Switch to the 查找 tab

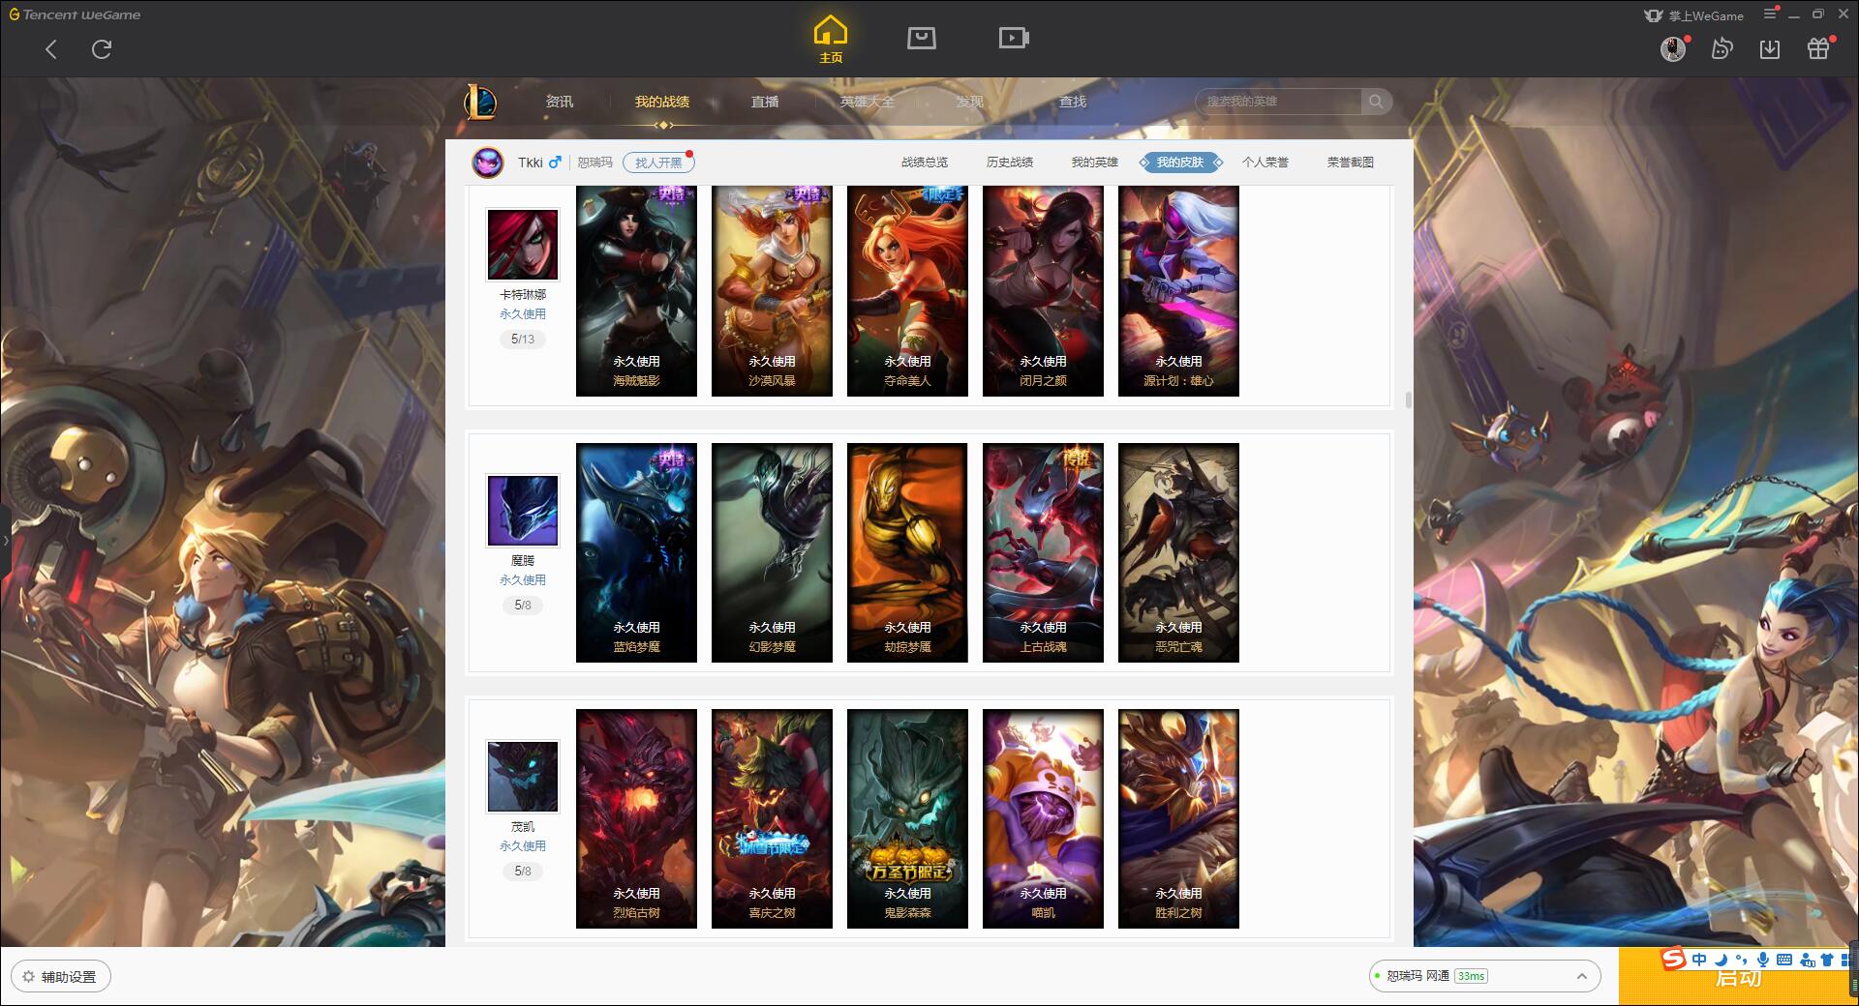[1073, 102]
